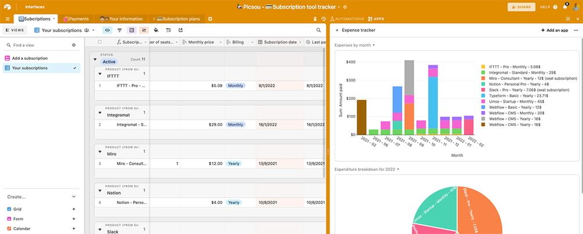Click the Share button
Image resolution: width=583 pixels, height=234 pixels.
coord(522,7)
